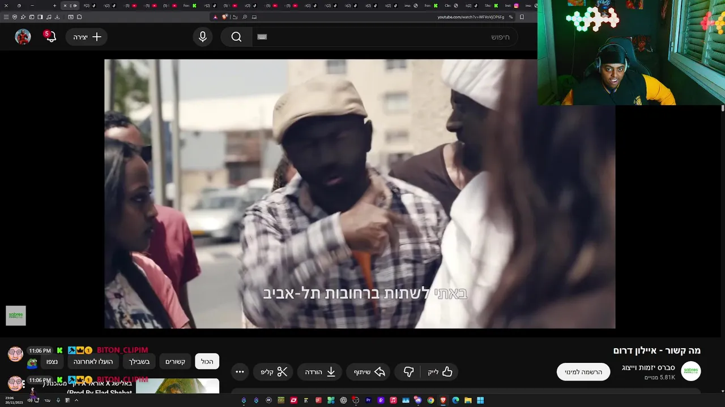Click the BITON_CLIPIM chat username at the top
This screenshot has width=725, height=407.
(122, 350)
